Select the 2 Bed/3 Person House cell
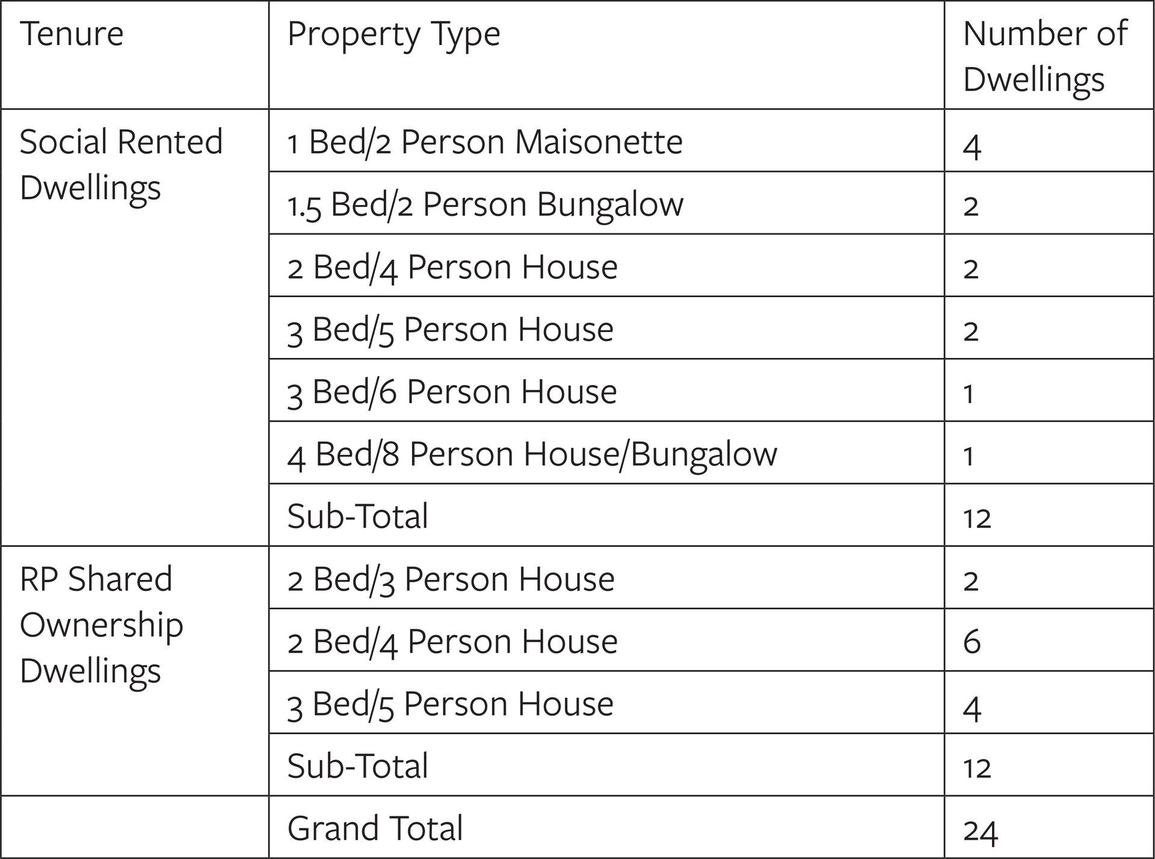This screenshot has height=859, width=1155. point(606,577)
